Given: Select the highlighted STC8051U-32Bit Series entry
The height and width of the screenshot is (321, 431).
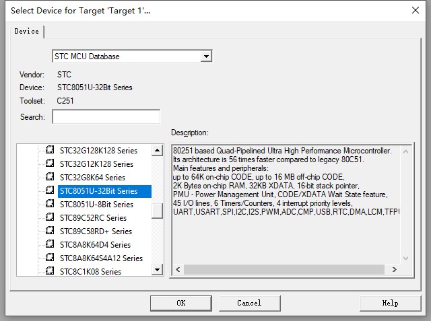Looking at the screenshot, I should tap(104, 191).
